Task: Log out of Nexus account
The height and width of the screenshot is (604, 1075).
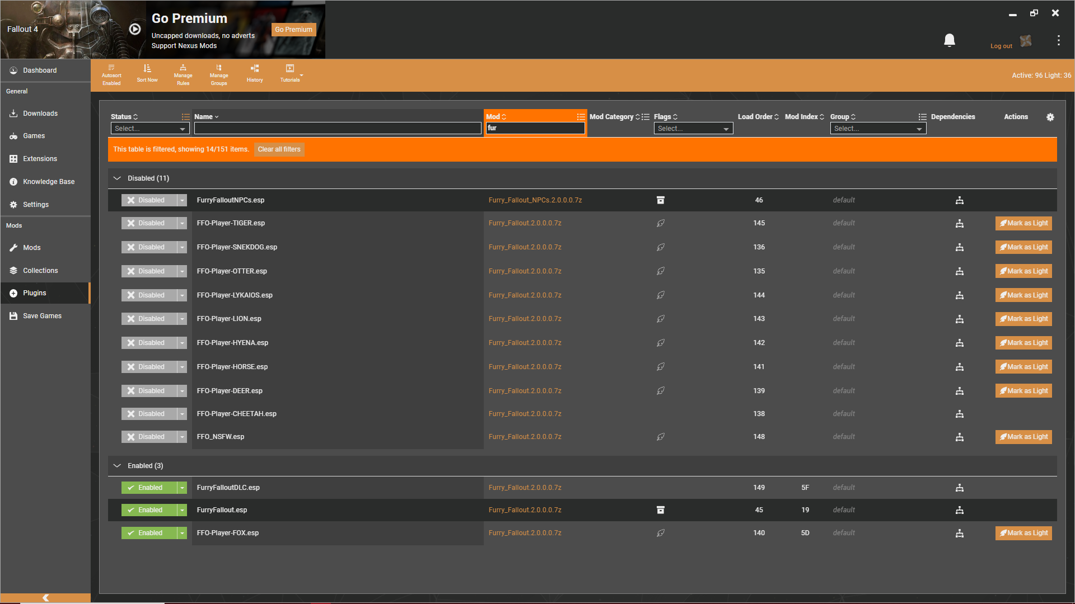Action: [1001, 46]
